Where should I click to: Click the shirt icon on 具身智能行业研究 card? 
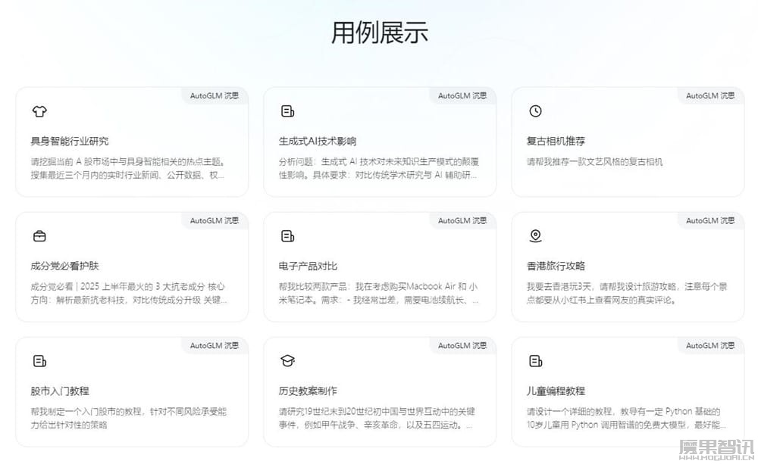tap(39, 111)
